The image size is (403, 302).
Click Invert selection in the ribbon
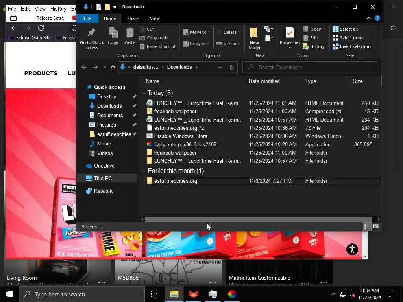pyautogui.click(x=351, y=46)
